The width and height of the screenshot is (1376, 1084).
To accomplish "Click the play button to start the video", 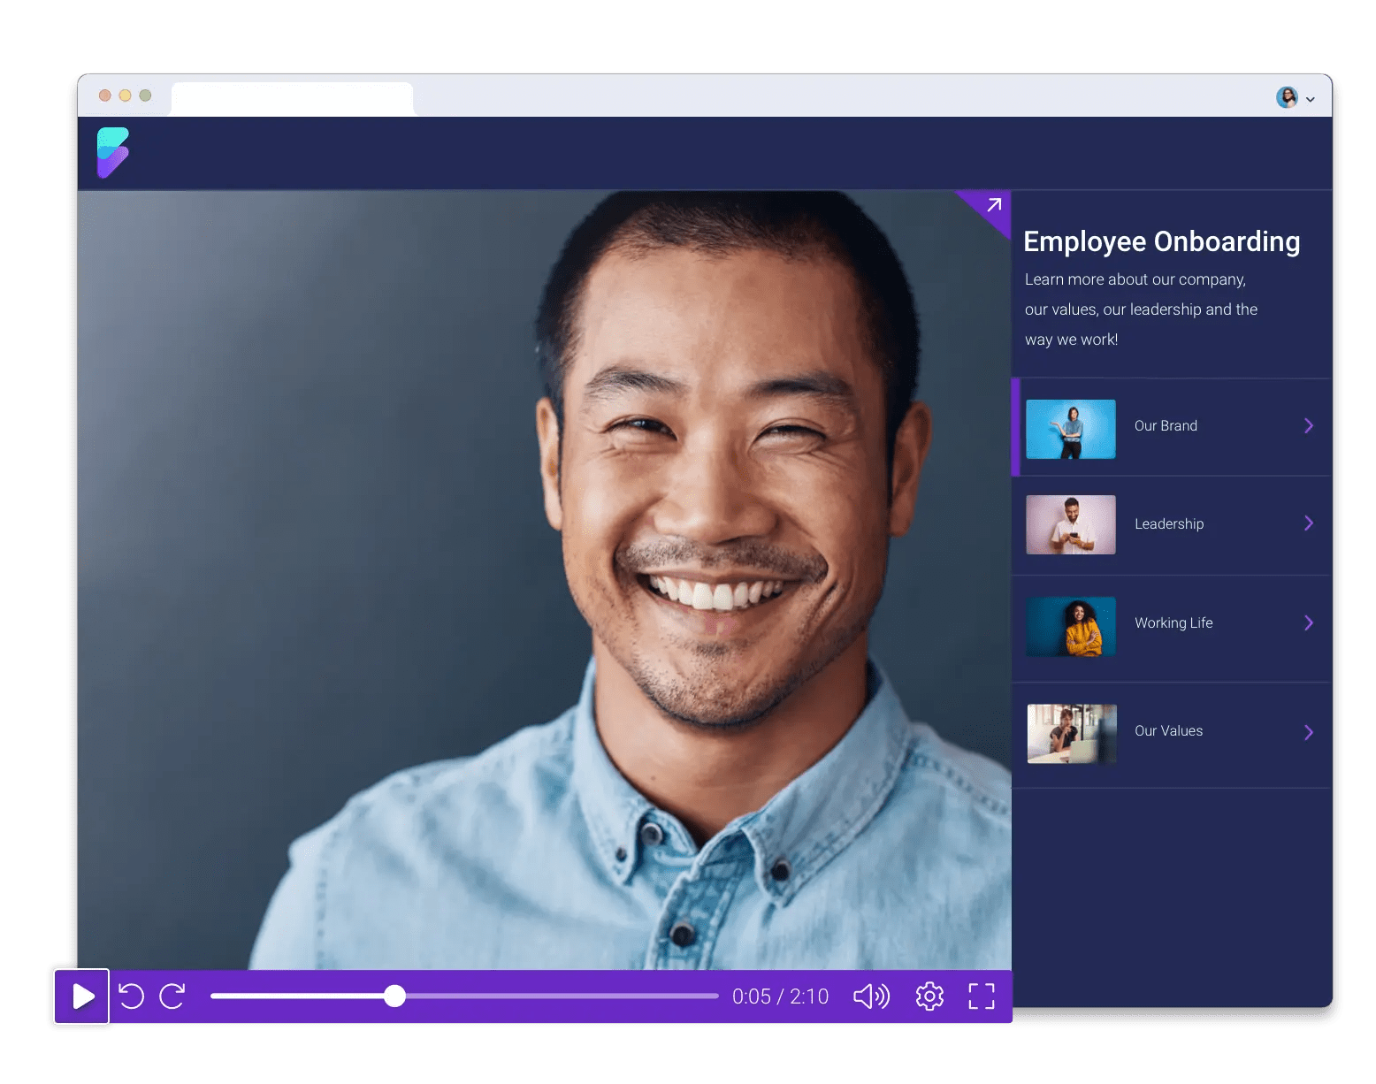I will click(80, 996).
